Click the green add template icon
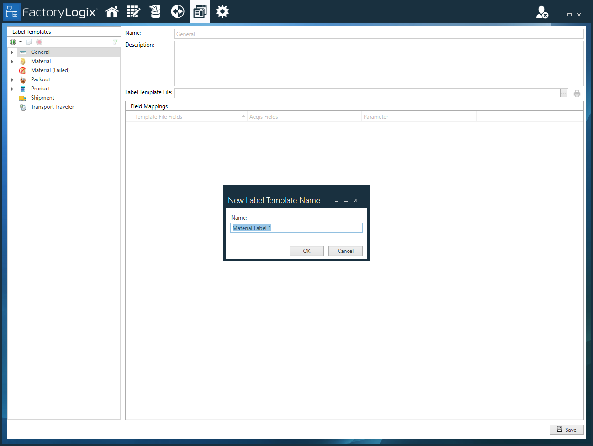 click(12, 42)
